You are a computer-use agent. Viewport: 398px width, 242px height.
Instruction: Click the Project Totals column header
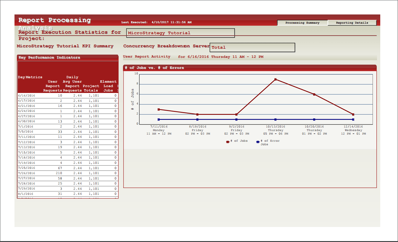91,88
